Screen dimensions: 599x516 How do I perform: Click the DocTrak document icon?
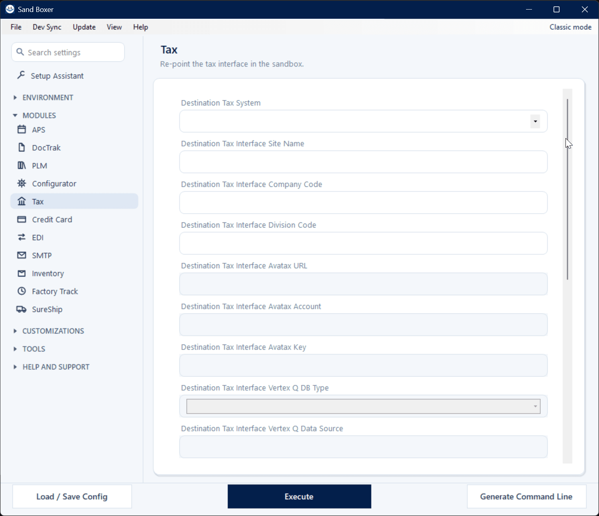coord(22,147)
